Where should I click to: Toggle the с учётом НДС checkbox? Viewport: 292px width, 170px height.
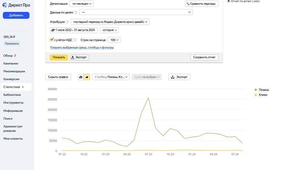tap(52, 40)
